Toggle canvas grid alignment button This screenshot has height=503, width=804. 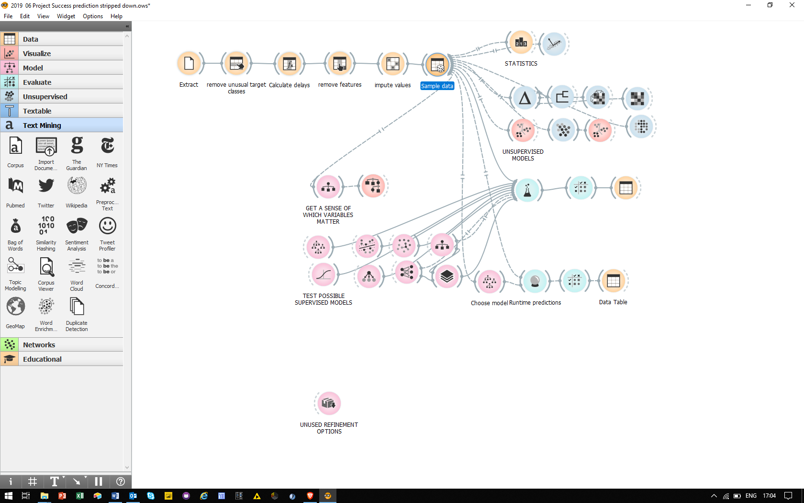coord(33,481)
